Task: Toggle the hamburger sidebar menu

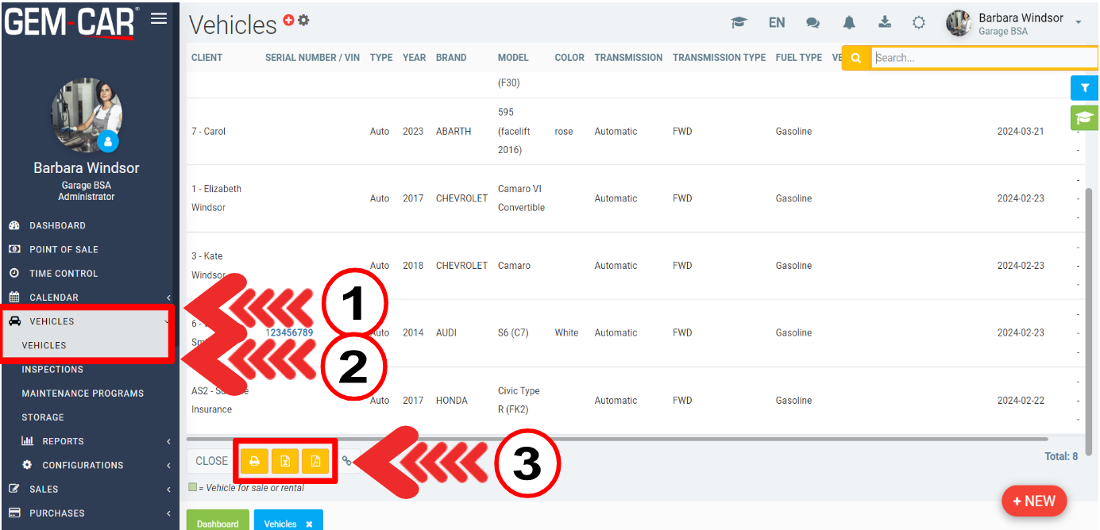Action: click(159, 18)
